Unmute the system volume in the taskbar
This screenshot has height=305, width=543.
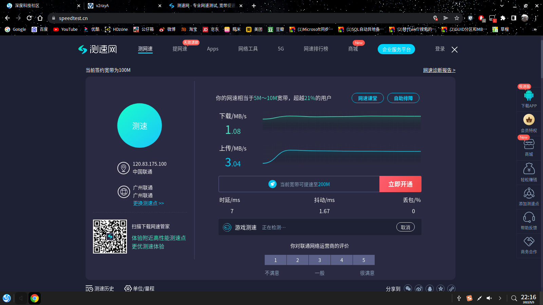489,298
